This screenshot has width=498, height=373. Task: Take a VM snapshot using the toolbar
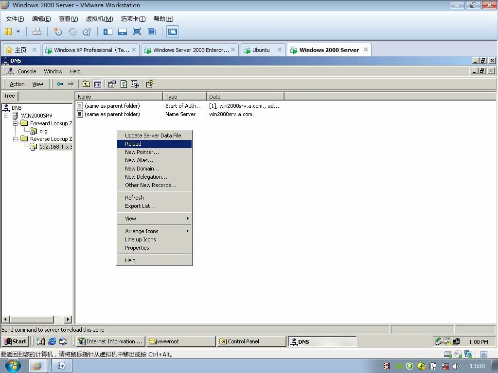[58, 32]
